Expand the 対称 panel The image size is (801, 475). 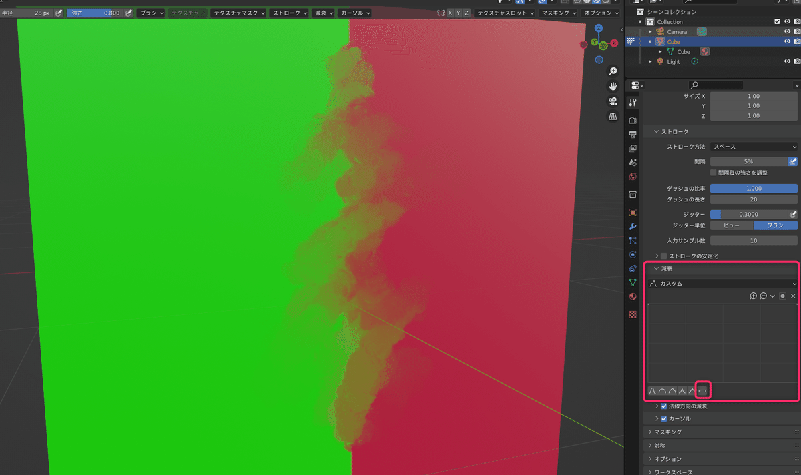721,446
